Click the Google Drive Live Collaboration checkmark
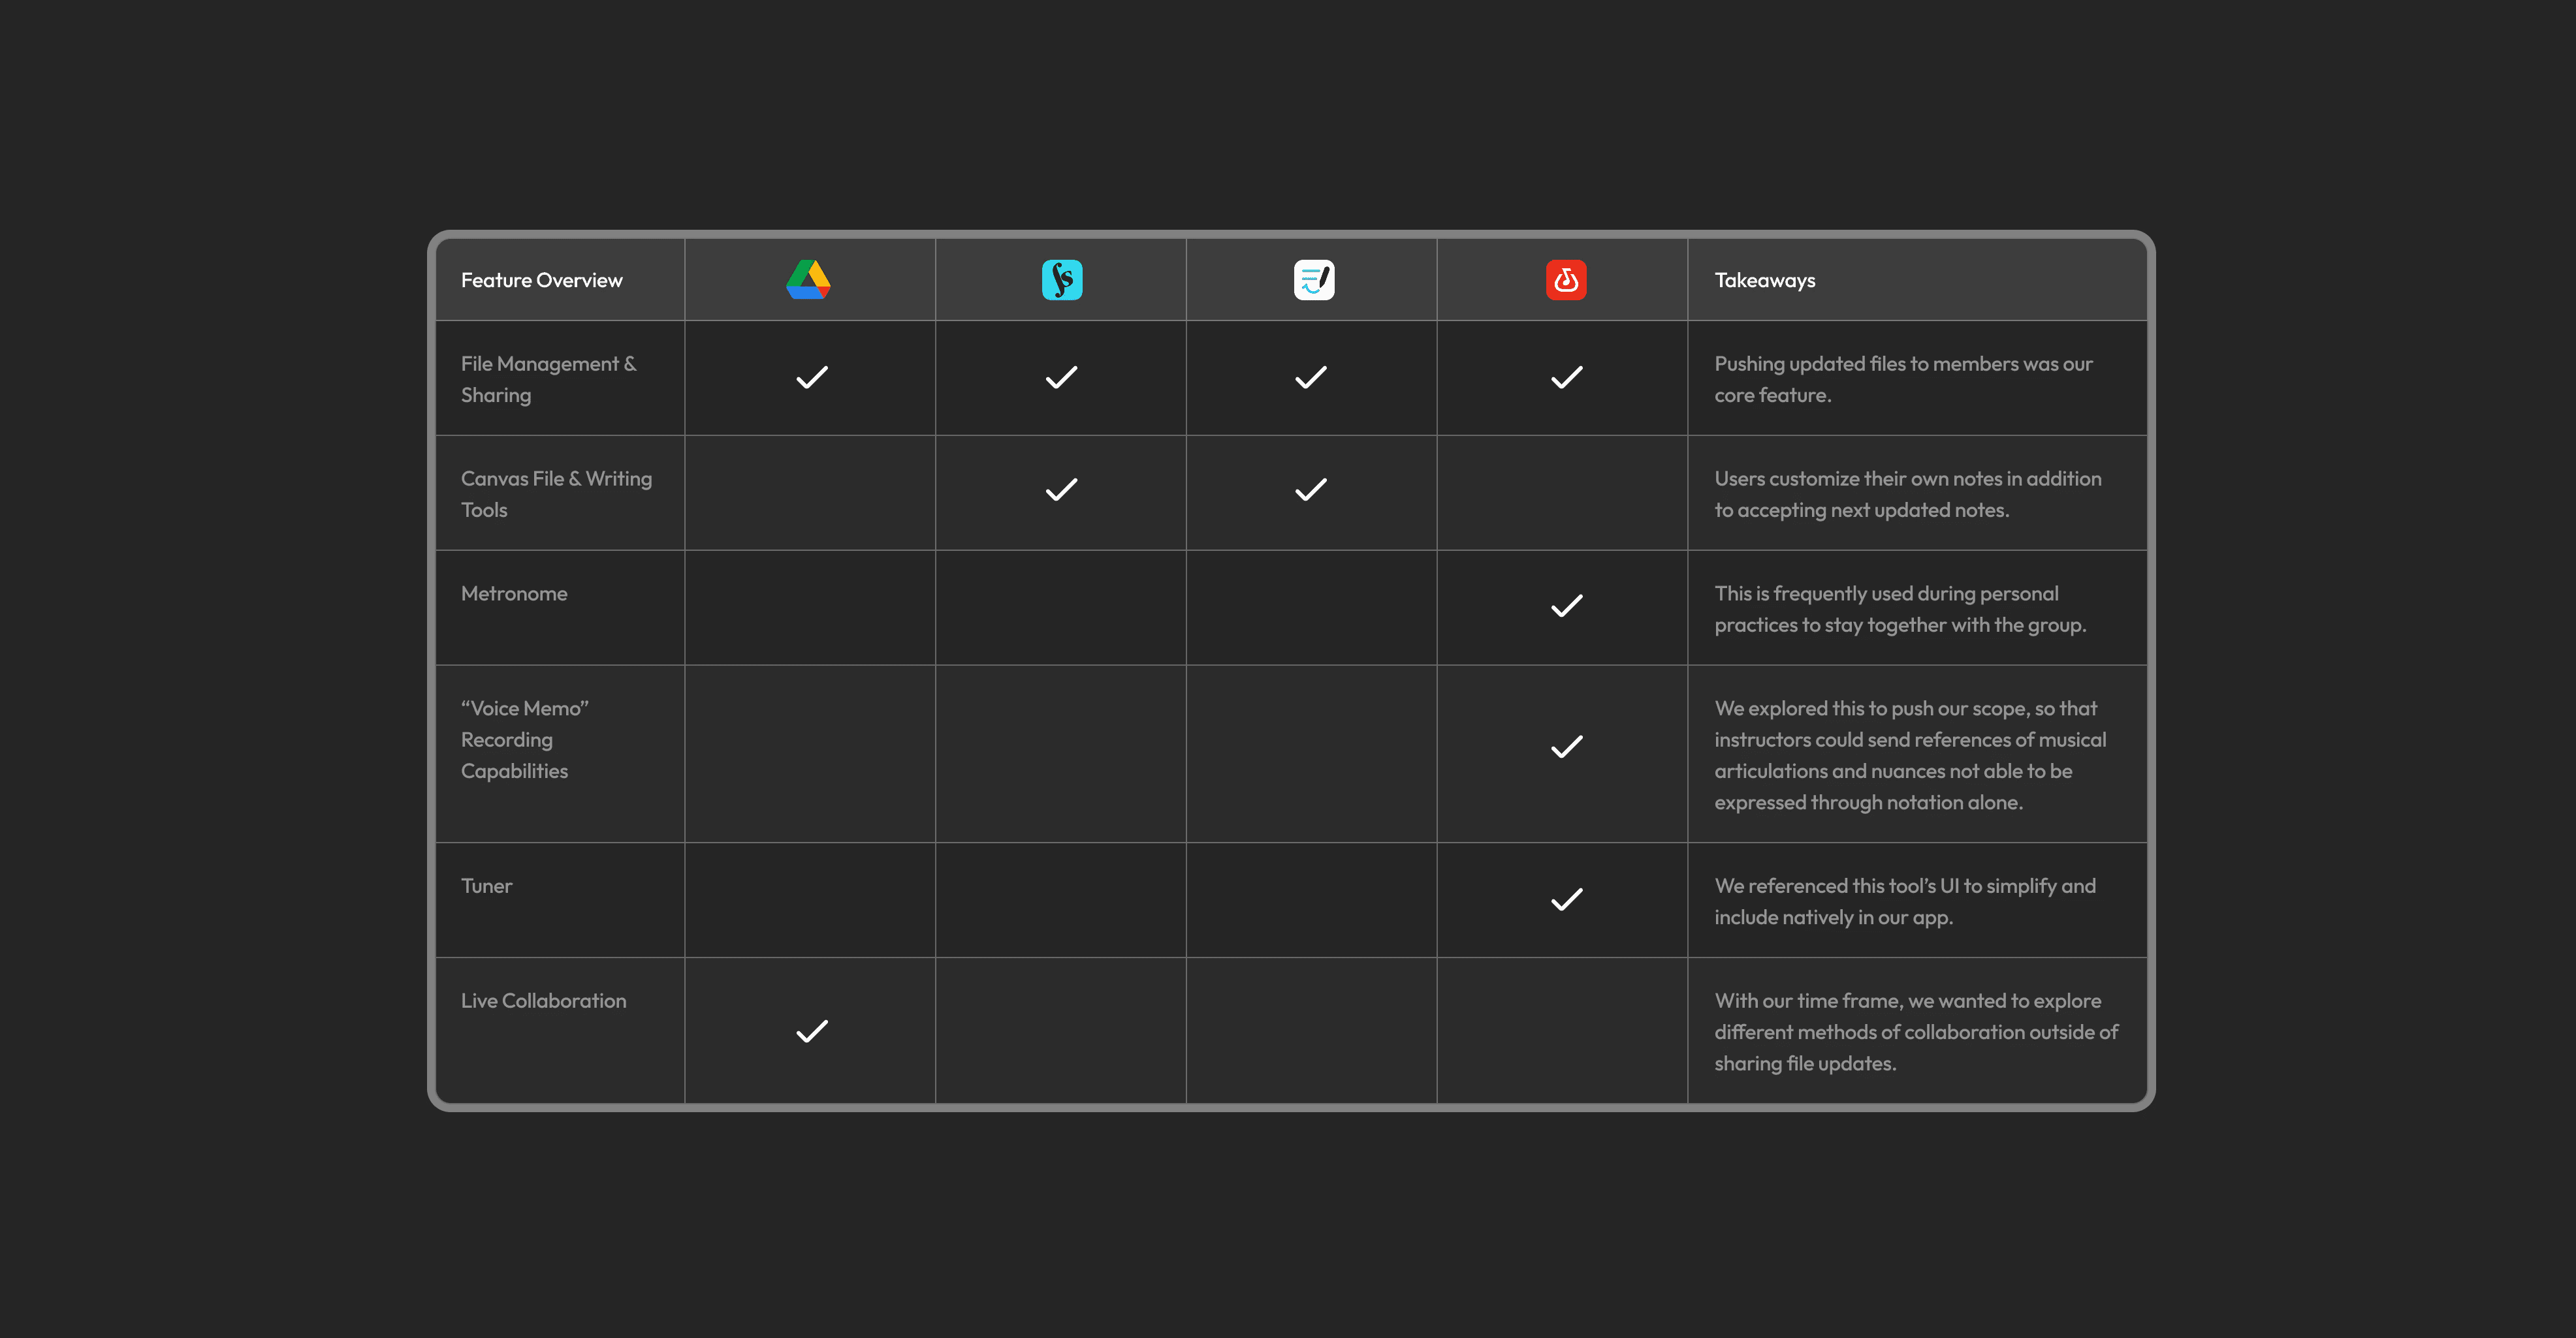2576x1338 pixels. [811, 1031]
